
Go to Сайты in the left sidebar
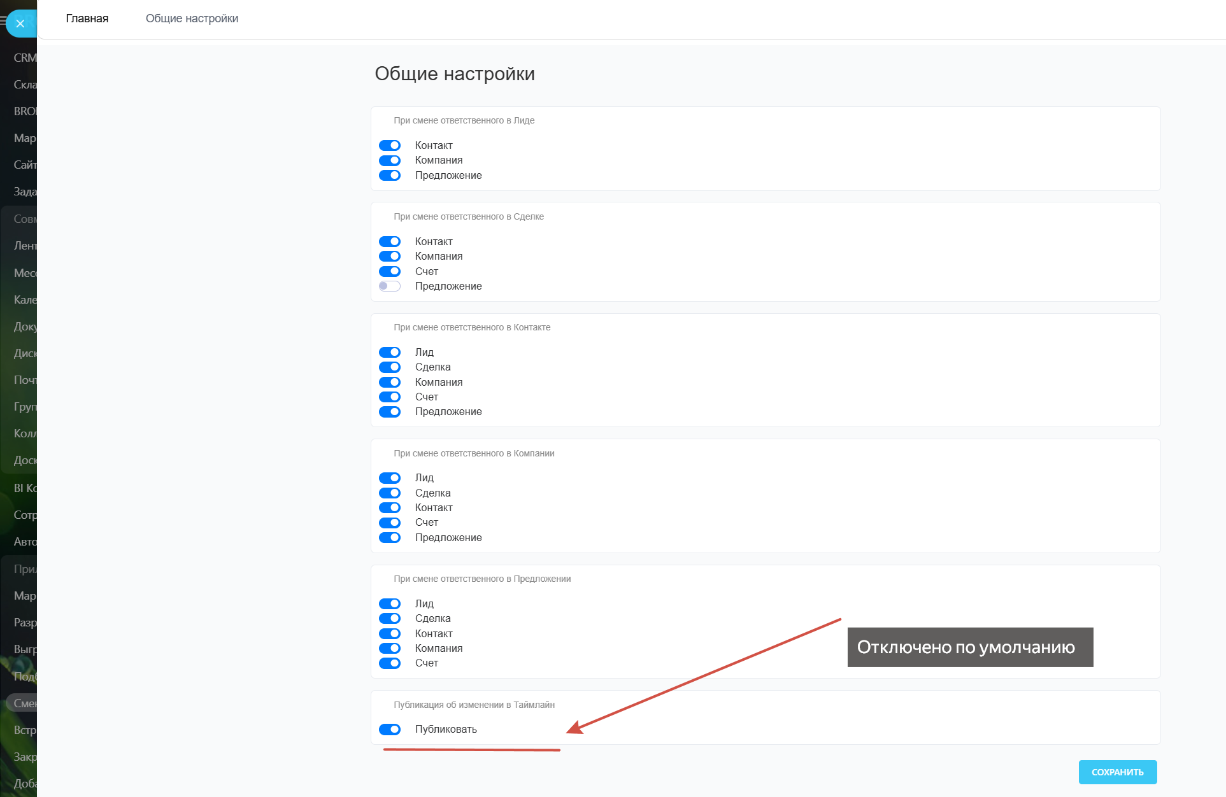point(25,165)
